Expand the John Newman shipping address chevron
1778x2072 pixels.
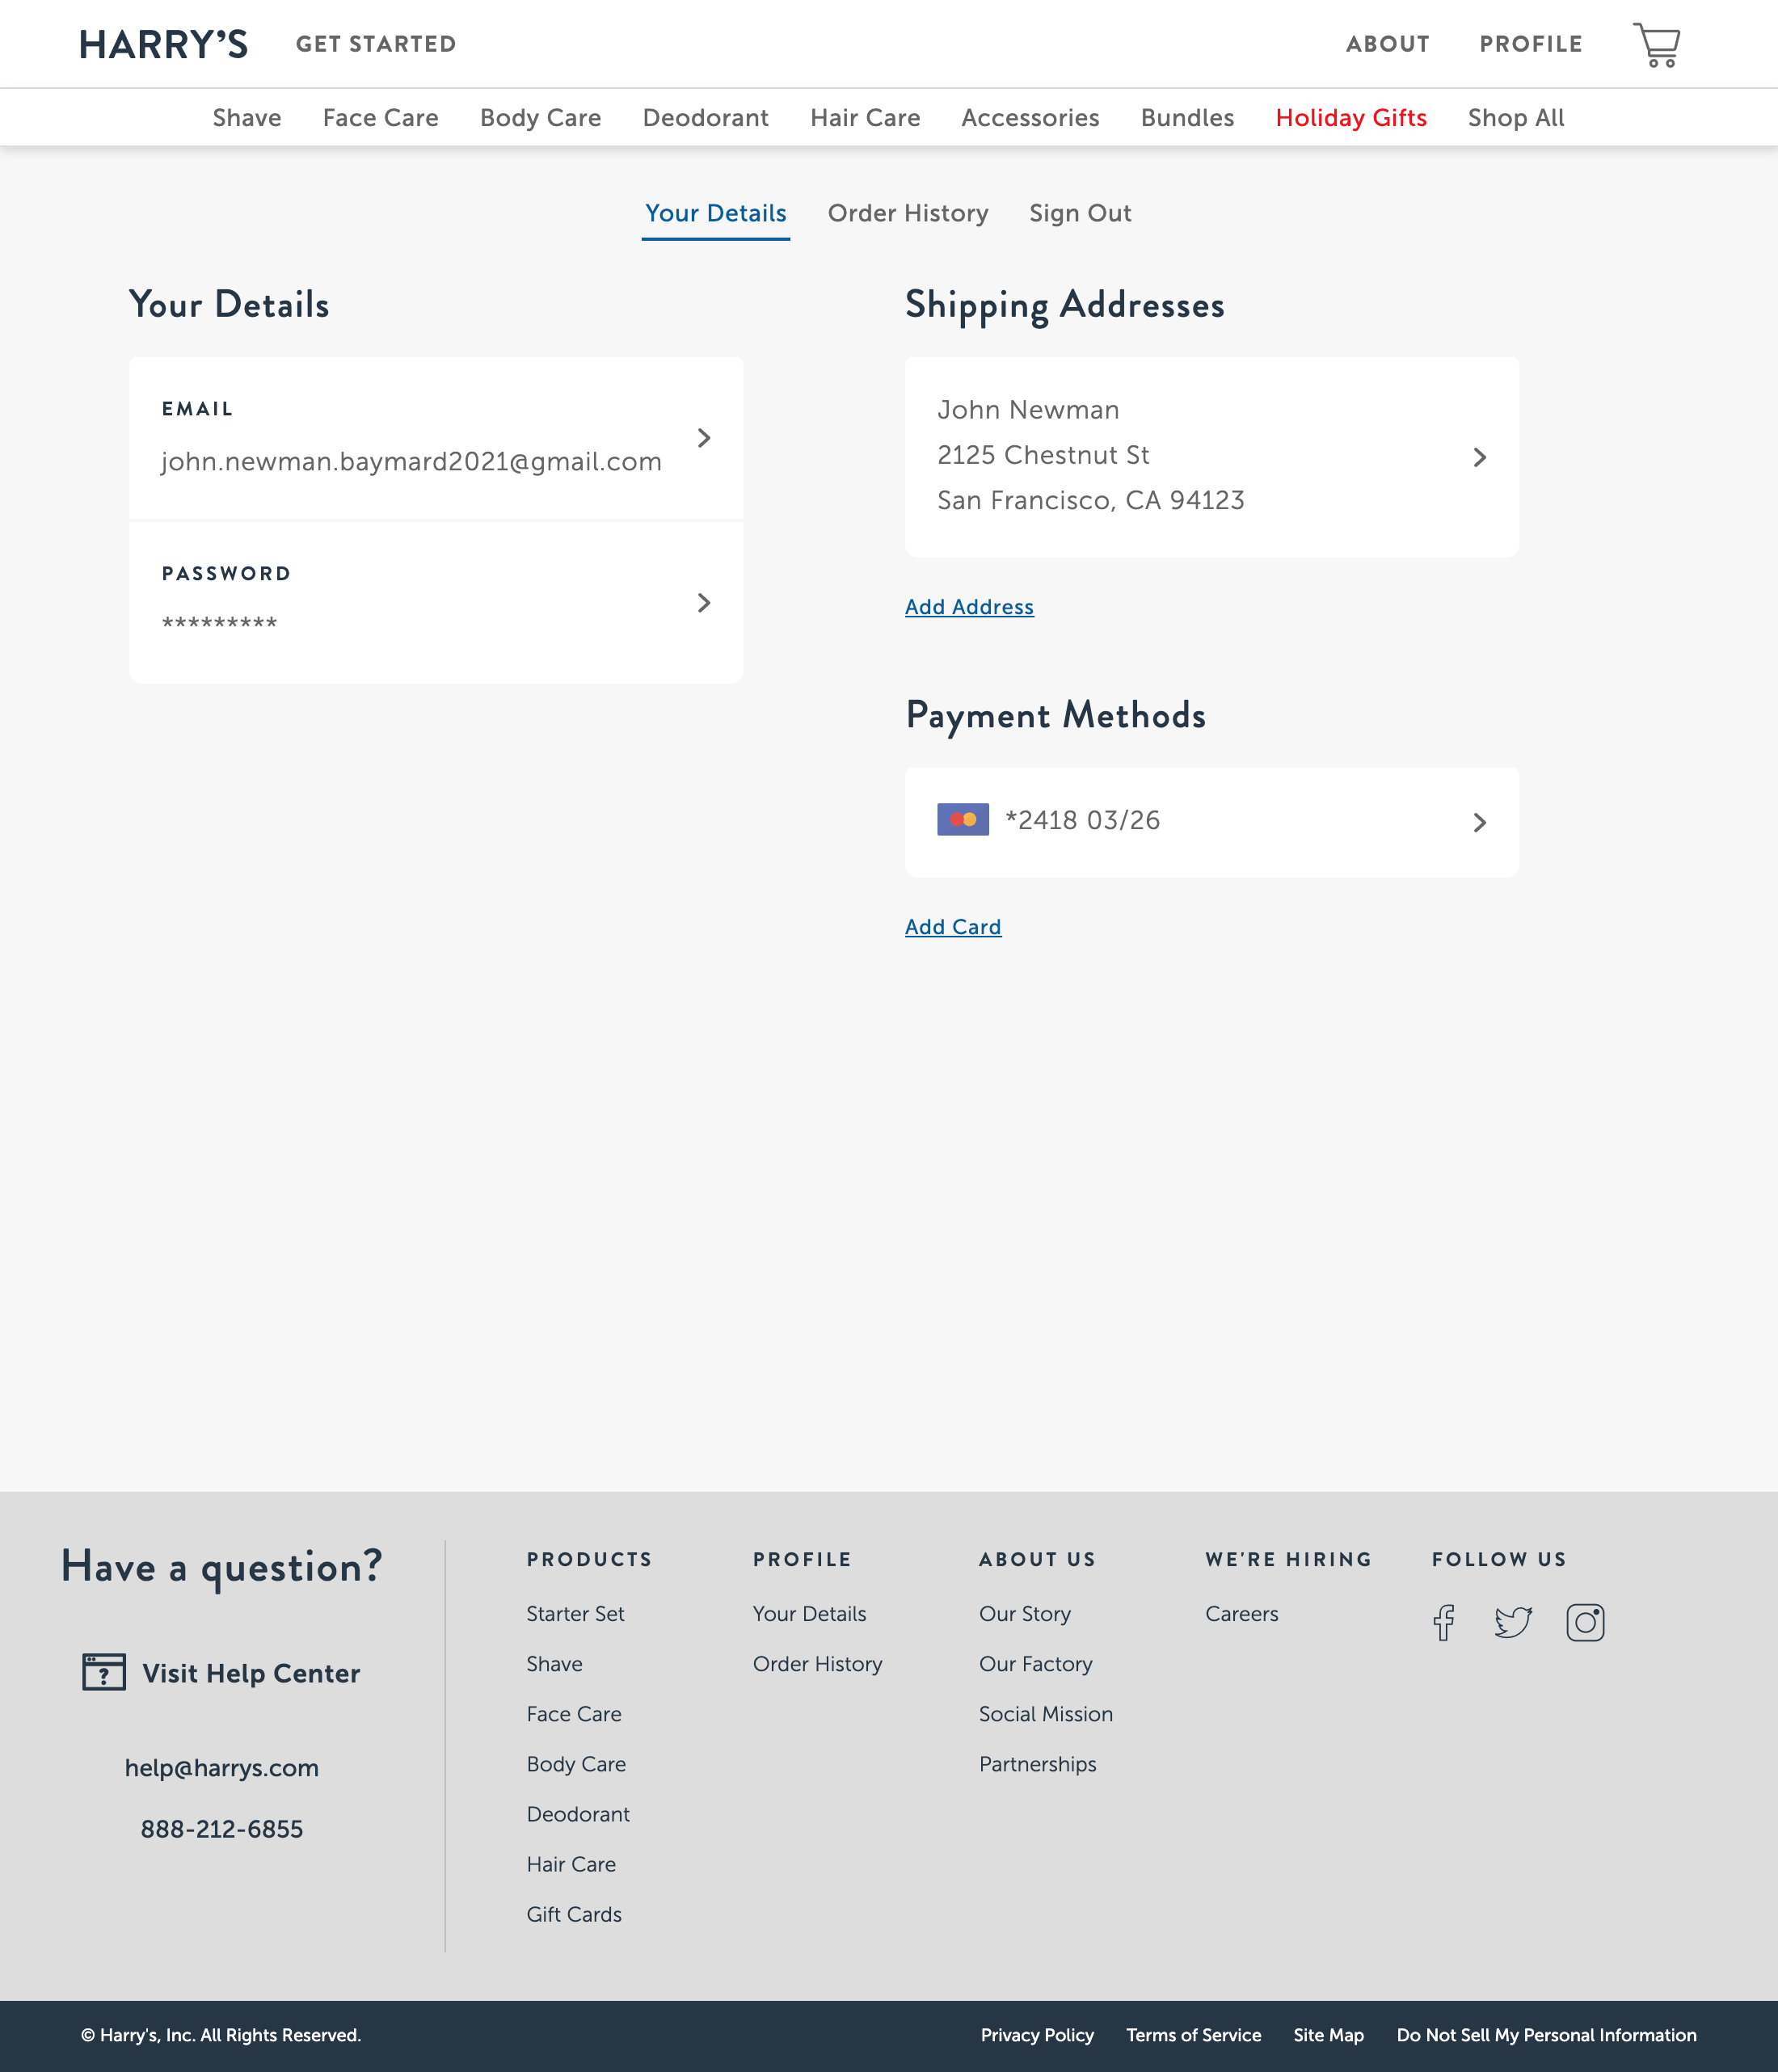(x=1480, y=456)
